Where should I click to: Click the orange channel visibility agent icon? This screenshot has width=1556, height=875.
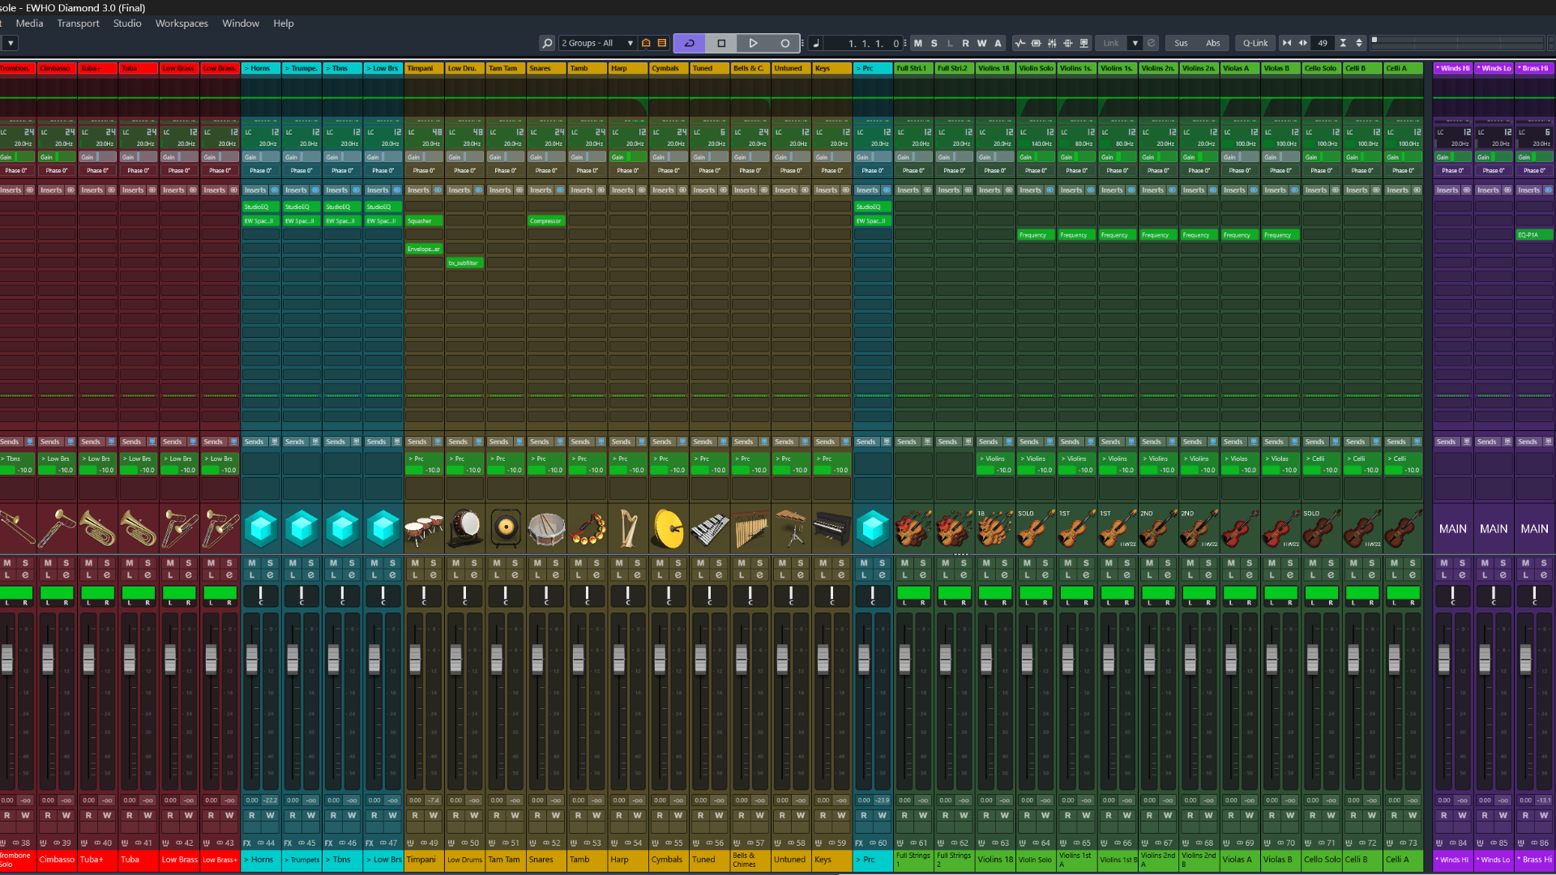(x=646, y=43)
